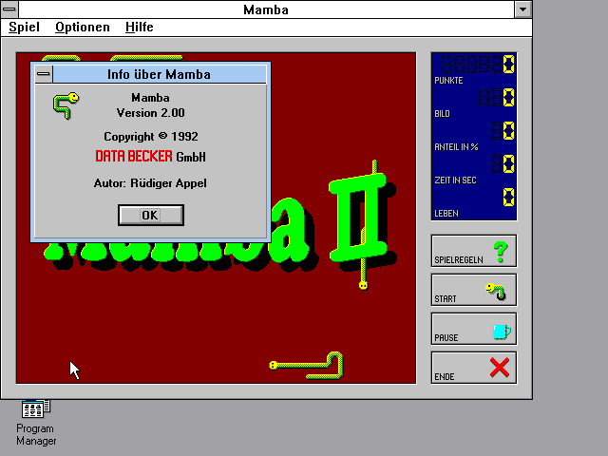This screenshot has height=456, width=608.
Task: Click the arrow button in the Mamba title bar
Action: click(x=522, y=9)
